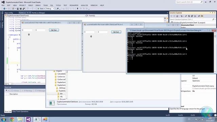Image resolution: width=217 pixels, height=122 pixels.
Task: Click the Home icon in Solution Explorer
Action: (177, 16)
